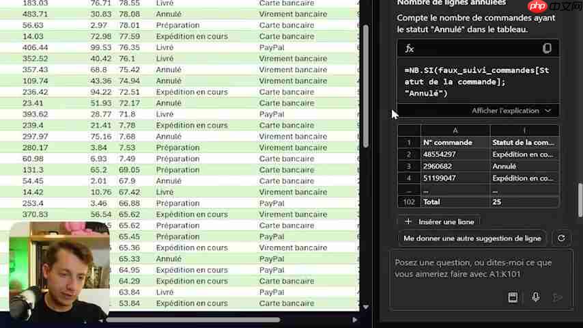583x328 pixels.
Task: Click preview cell 48554297
Action: click(x=455, y=154)
